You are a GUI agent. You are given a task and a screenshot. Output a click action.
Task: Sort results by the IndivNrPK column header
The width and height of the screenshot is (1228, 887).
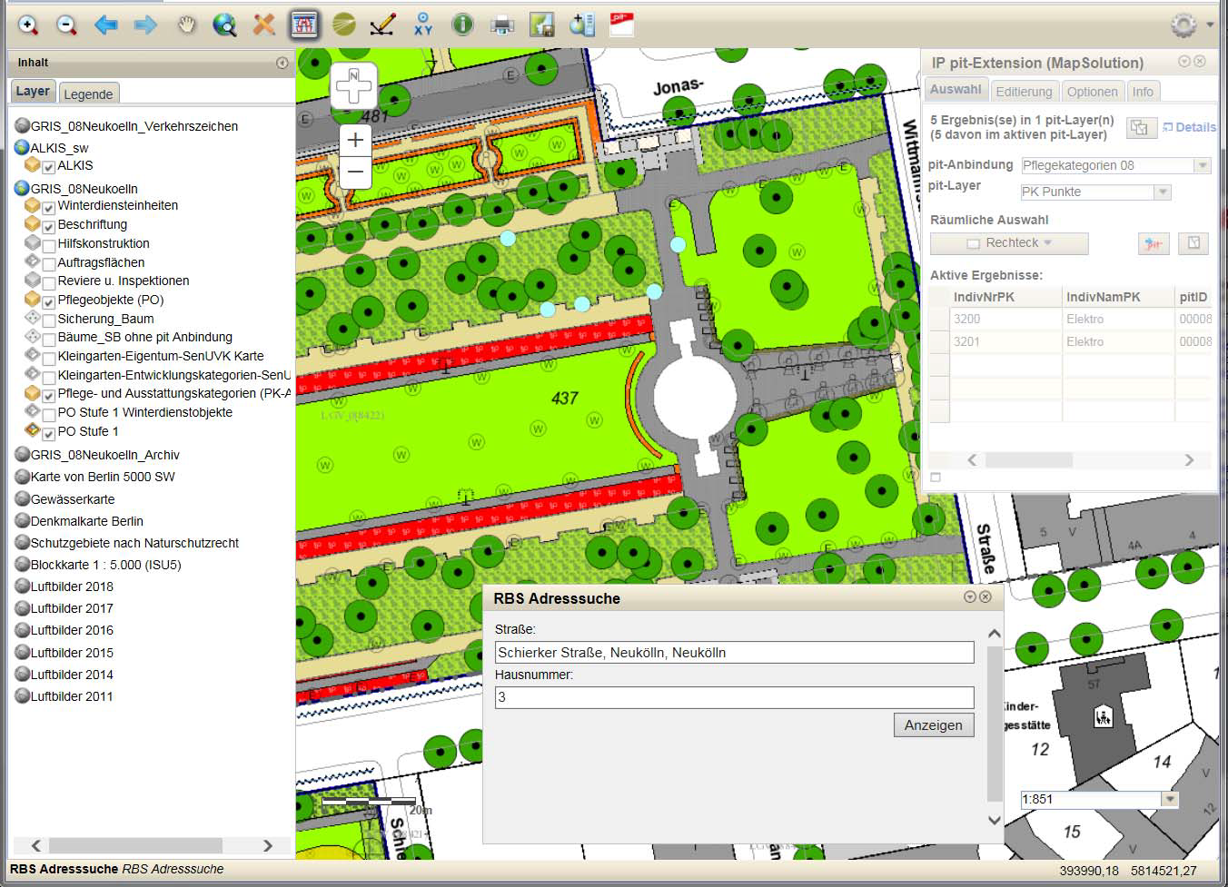(1005, 297)
